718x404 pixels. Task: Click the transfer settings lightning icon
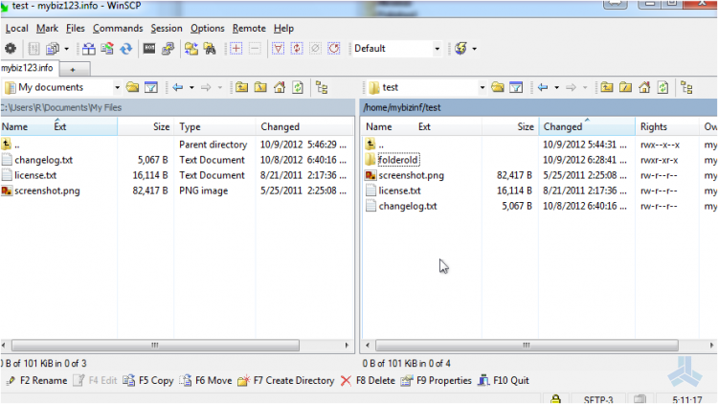click(x=460, y=49)
